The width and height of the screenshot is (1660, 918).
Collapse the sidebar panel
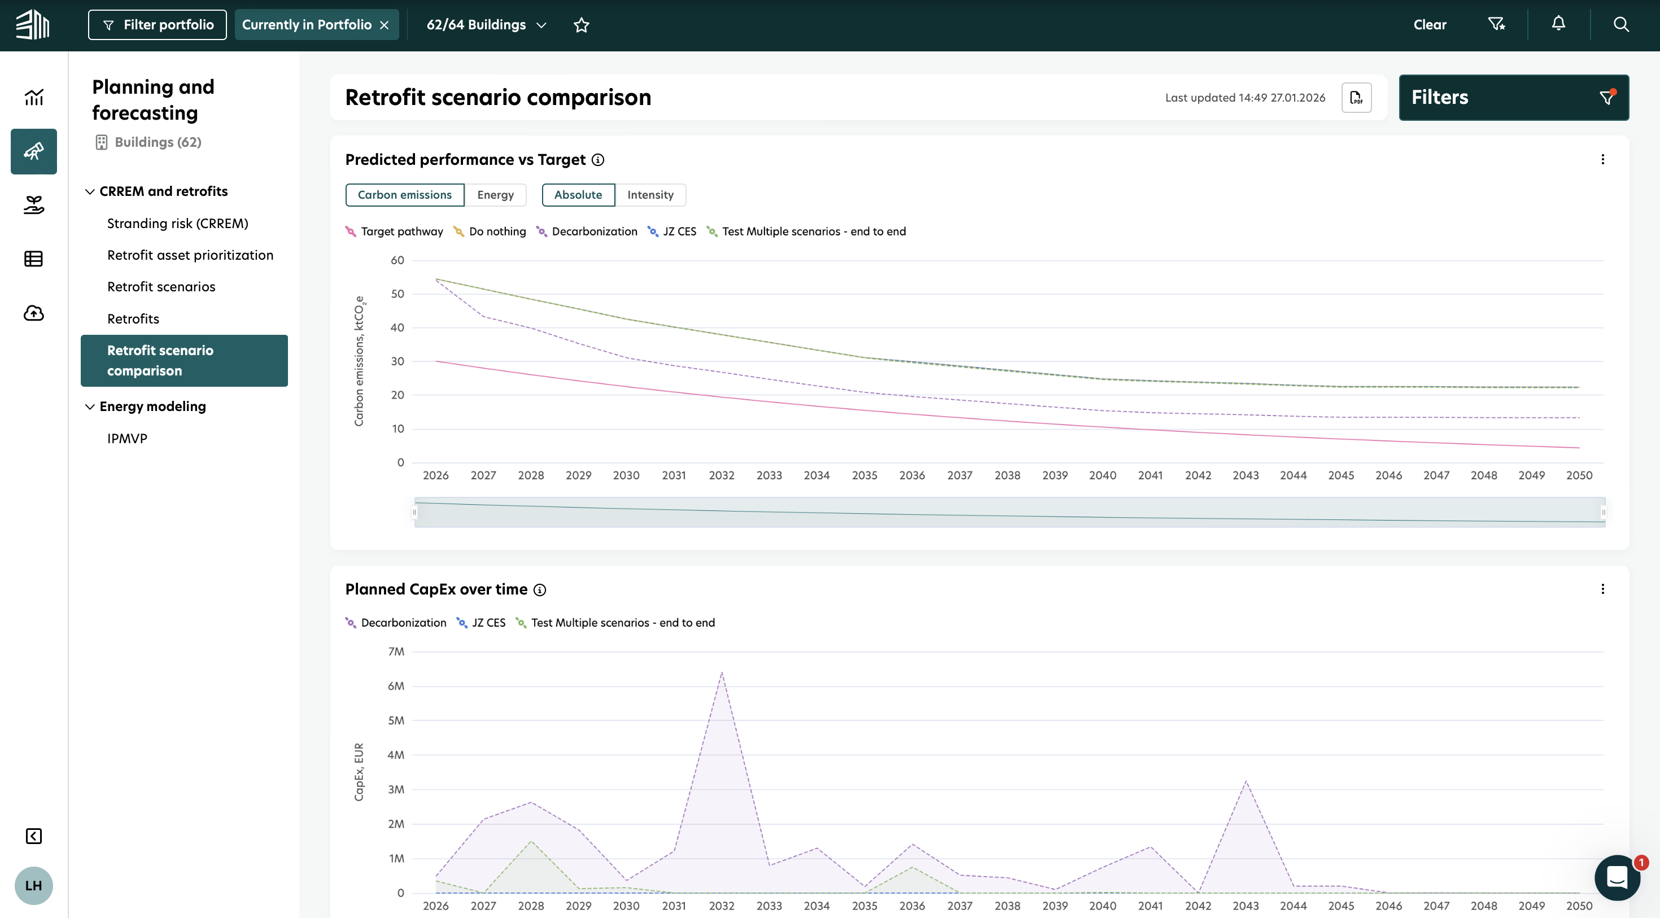click(x=33, y=836)
